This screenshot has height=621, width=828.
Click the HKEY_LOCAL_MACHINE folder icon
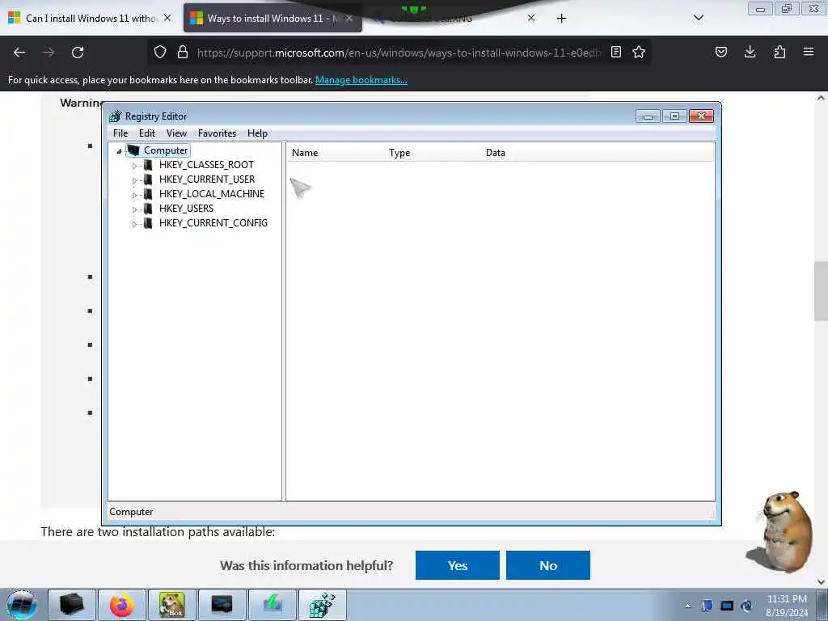pyautogui.click(x=149, y=194)
